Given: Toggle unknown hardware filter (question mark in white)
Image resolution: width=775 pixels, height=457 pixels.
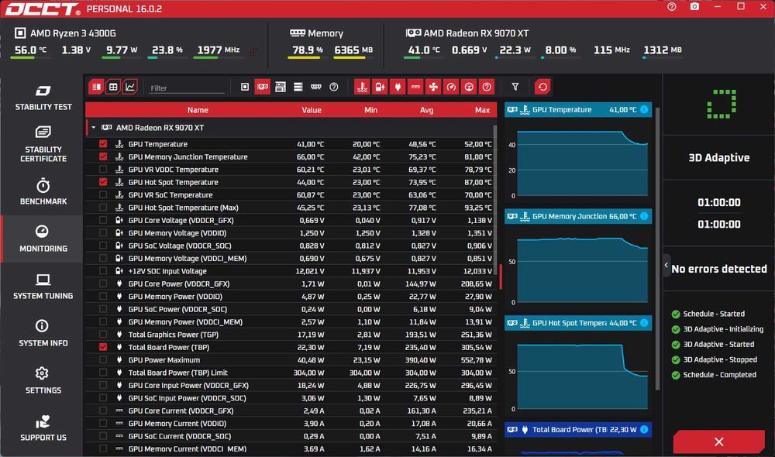Looking at the screenshot, I should [x=333, y=87].
